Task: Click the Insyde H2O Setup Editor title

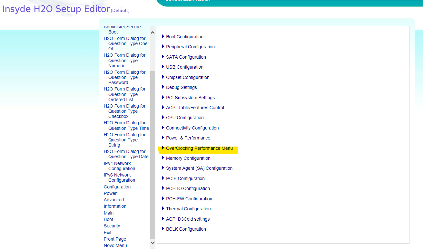Action: [x=56, y=9]
